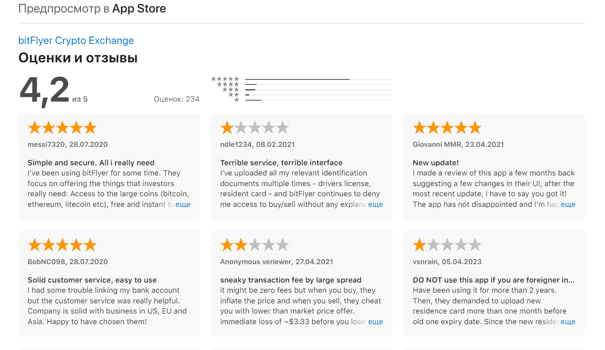Expand Giovanni MMR's review with "еще"
605x350 pixels.
tap(568, 205)
